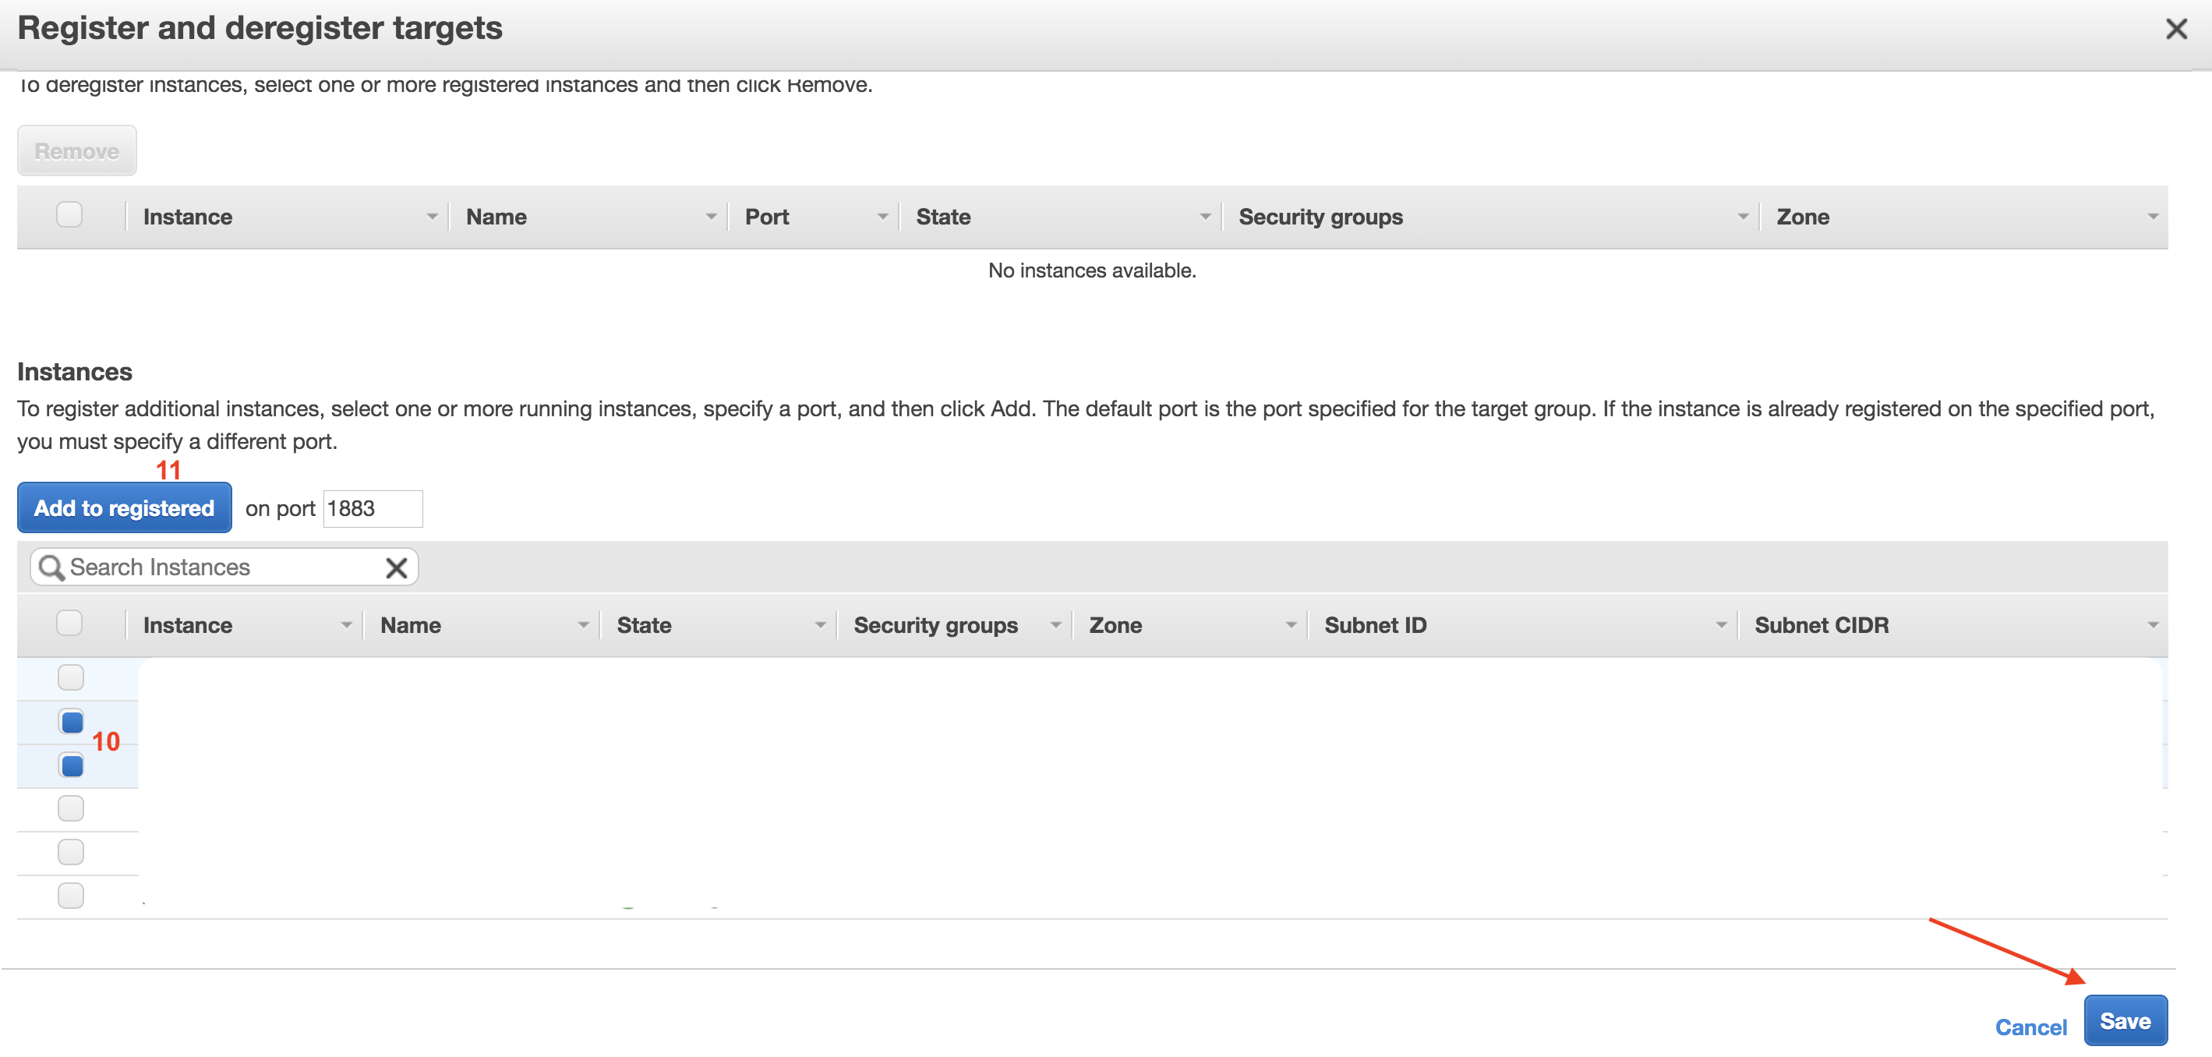Open the Zone column dropdown in instances table
Screen dimensions: 2212x1057
pos(1291,626)
